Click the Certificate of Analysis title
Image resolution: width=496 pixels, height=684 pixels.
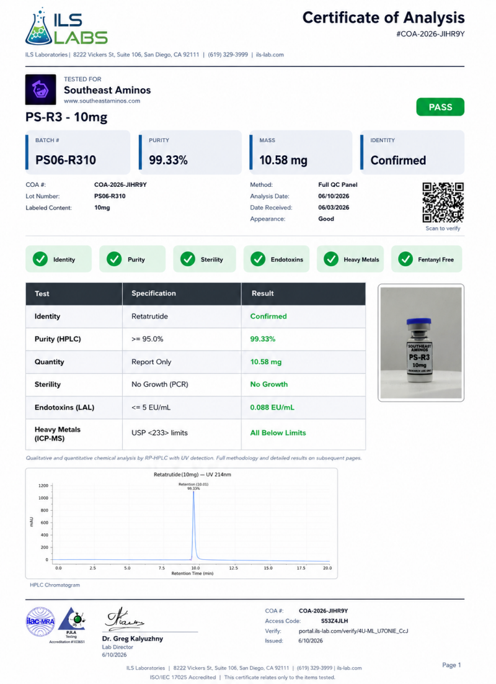[384, 17]
